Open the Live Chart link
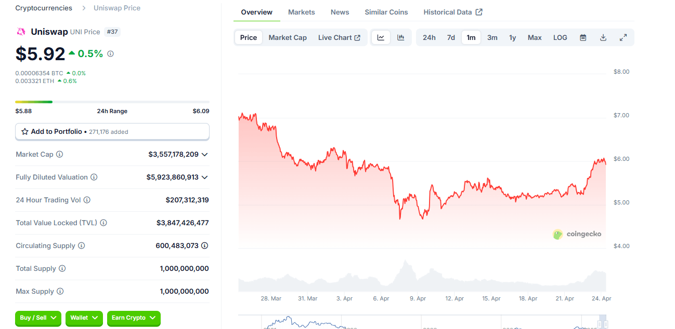 coord(339,37)
